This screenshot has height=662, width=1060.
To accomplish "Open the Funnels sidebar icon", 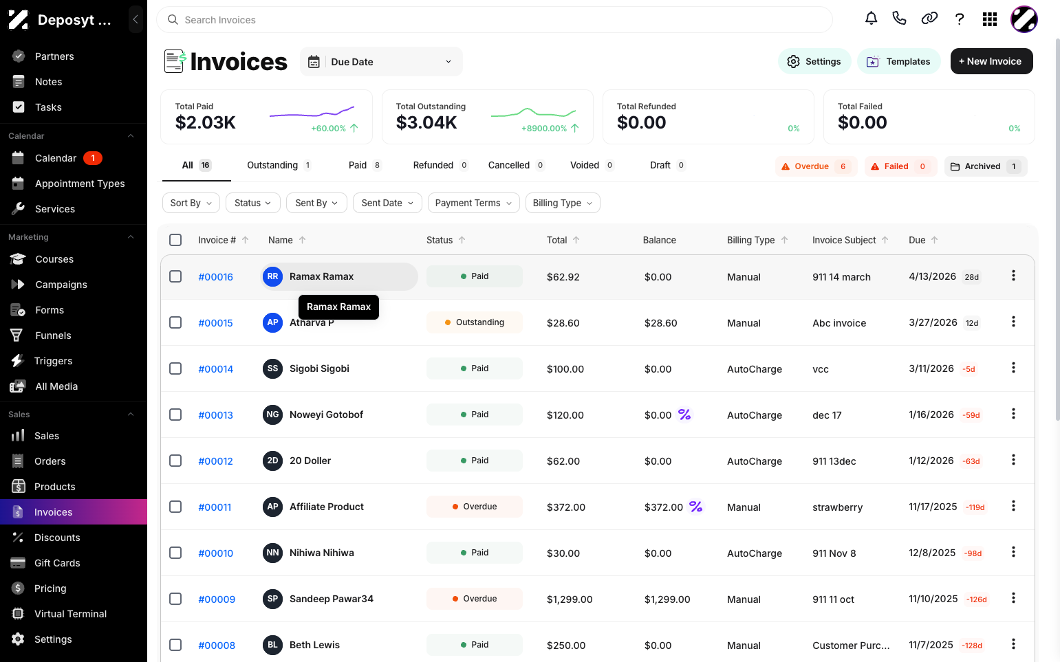I will 17,335.
